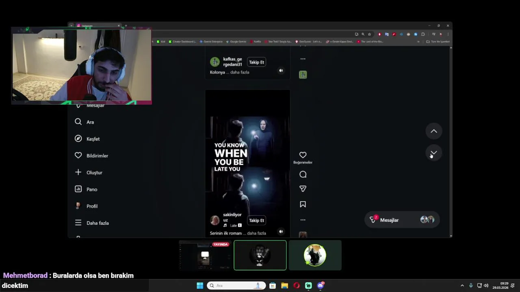Open audio thumbnail of kafkas_gergedani31 reel
The image size is (520, 292).
[x=303, y=75]
